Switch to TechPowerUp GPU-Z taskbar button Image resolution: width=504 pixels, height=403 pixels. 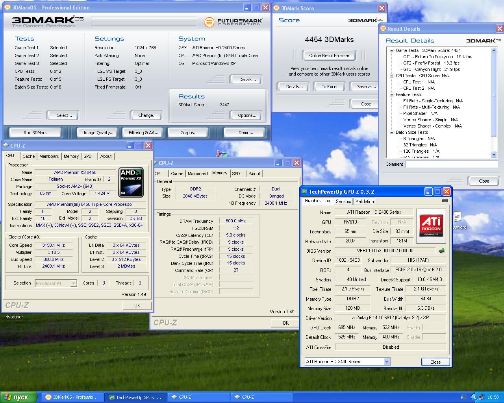point(135,397)
